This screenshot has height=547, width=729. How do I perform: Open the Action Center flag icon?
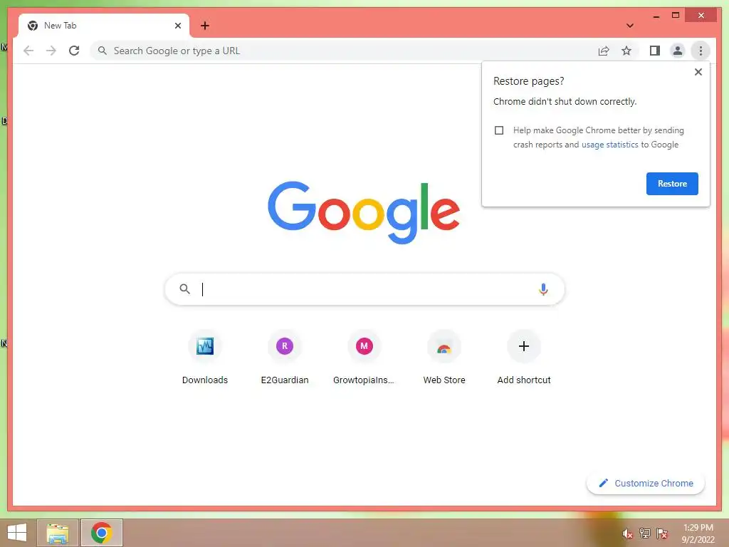662,533
